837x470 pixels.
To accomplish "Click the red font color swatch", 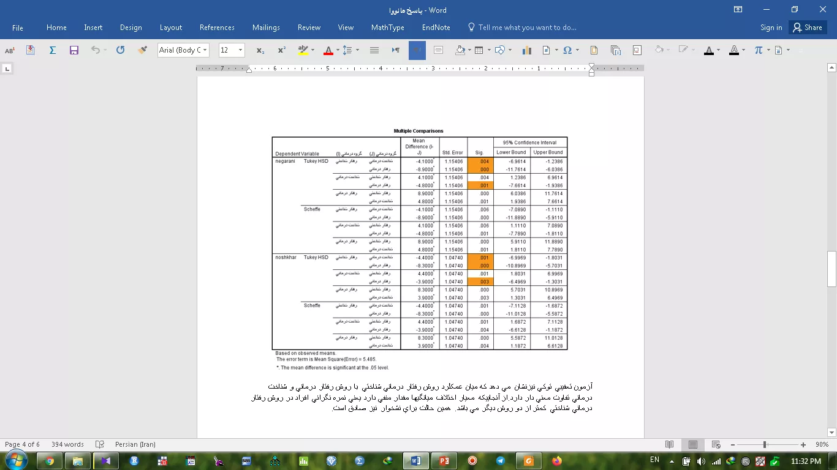I will [328, 50].
